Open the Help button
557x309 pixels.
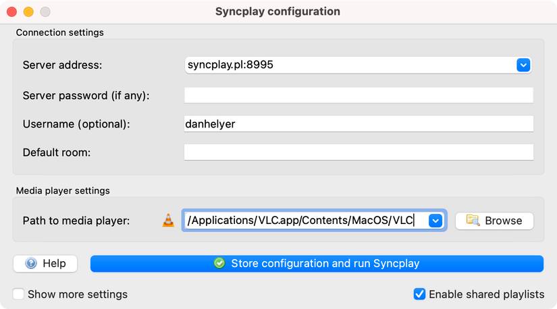(x=45, y=263)
